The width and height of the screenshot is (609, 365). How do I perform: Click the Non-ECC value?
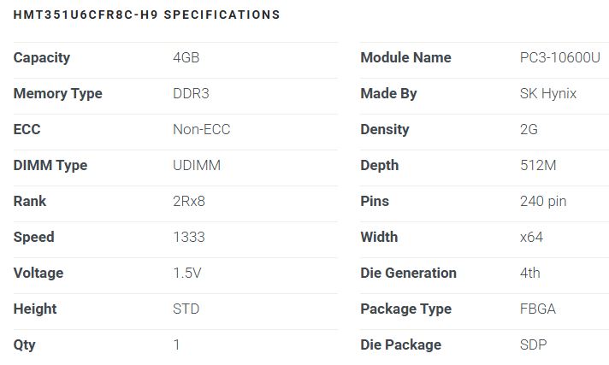pyautogui.click(x=202, y=130)
